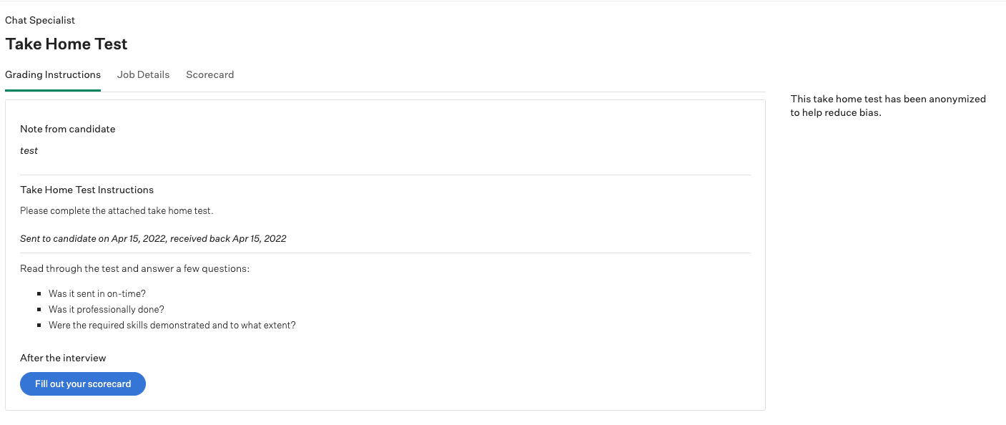Click the divider line below the candidate note
Viewport: 1006px width, 425px height.
click(385, 175)
